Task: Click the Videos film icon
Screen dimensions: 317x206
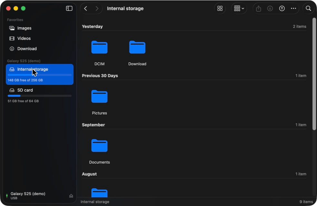Action: [x=12, y=39]
